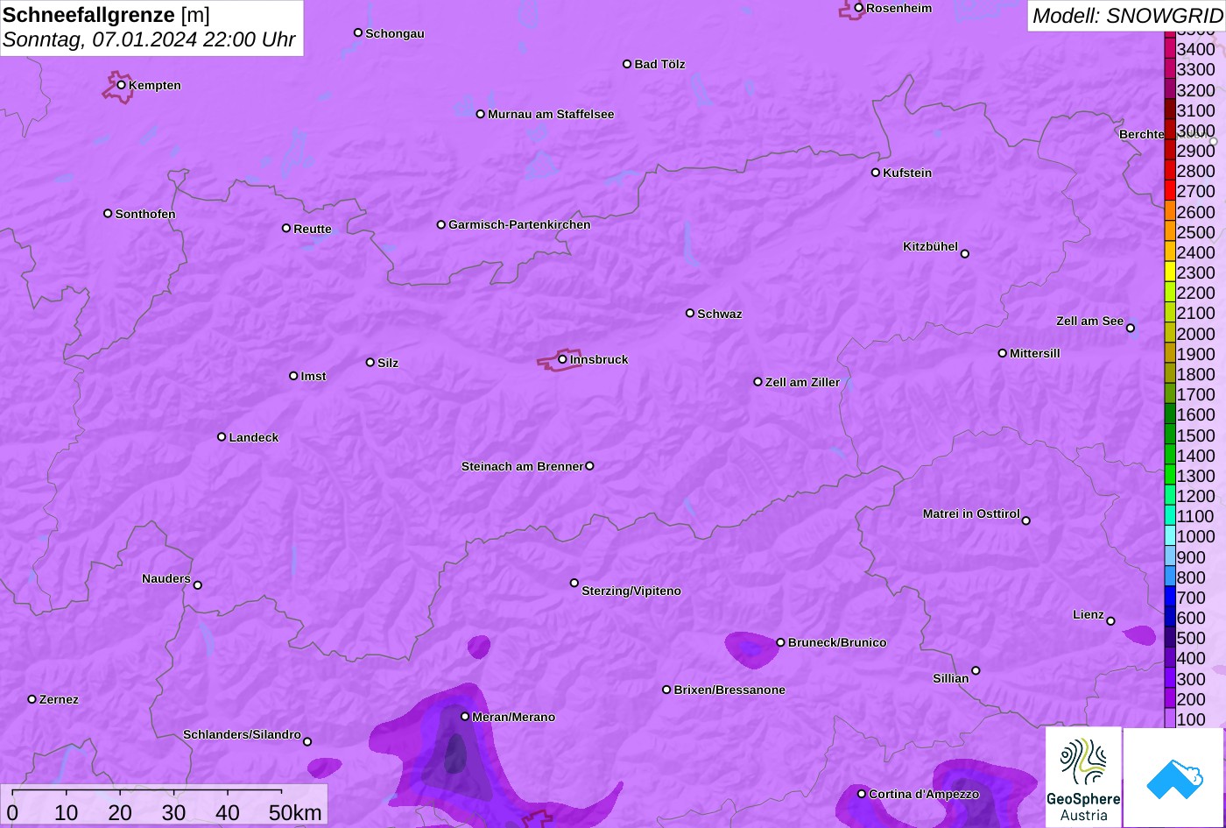
Task: Select the Zell am See marker
Action: click(x=1131, y=329)
